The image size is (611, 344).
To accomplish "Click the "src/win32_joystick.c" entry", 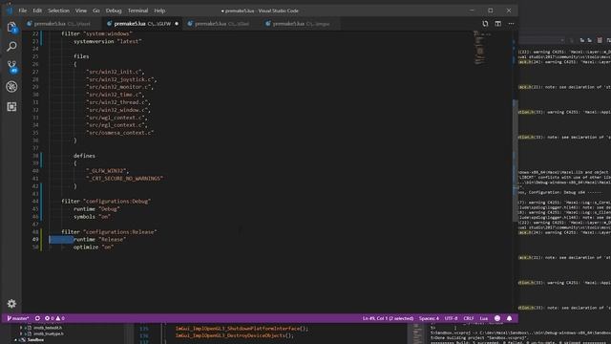I will [x=121, y=79].
